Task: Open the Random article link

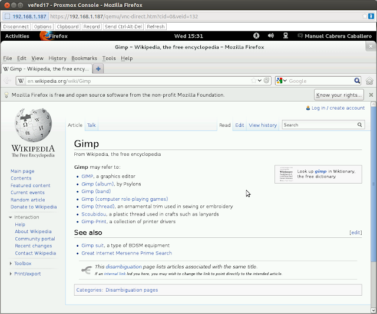Action: (28, 199)
